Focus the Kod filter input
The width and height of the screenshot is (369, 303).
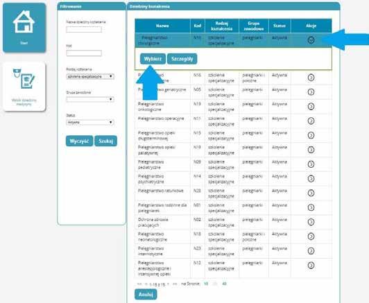pos(84,53)
